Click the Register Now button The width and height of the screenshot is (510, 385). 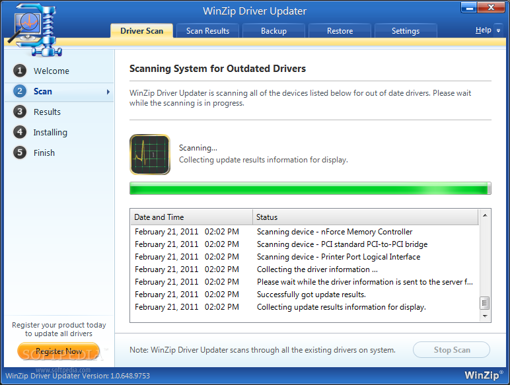point(59,351)
